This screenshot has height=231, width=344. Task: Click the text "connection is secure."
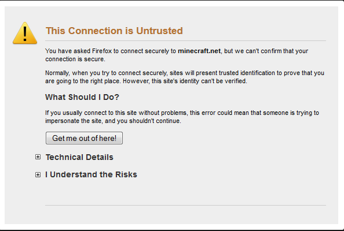coord(75,59)
